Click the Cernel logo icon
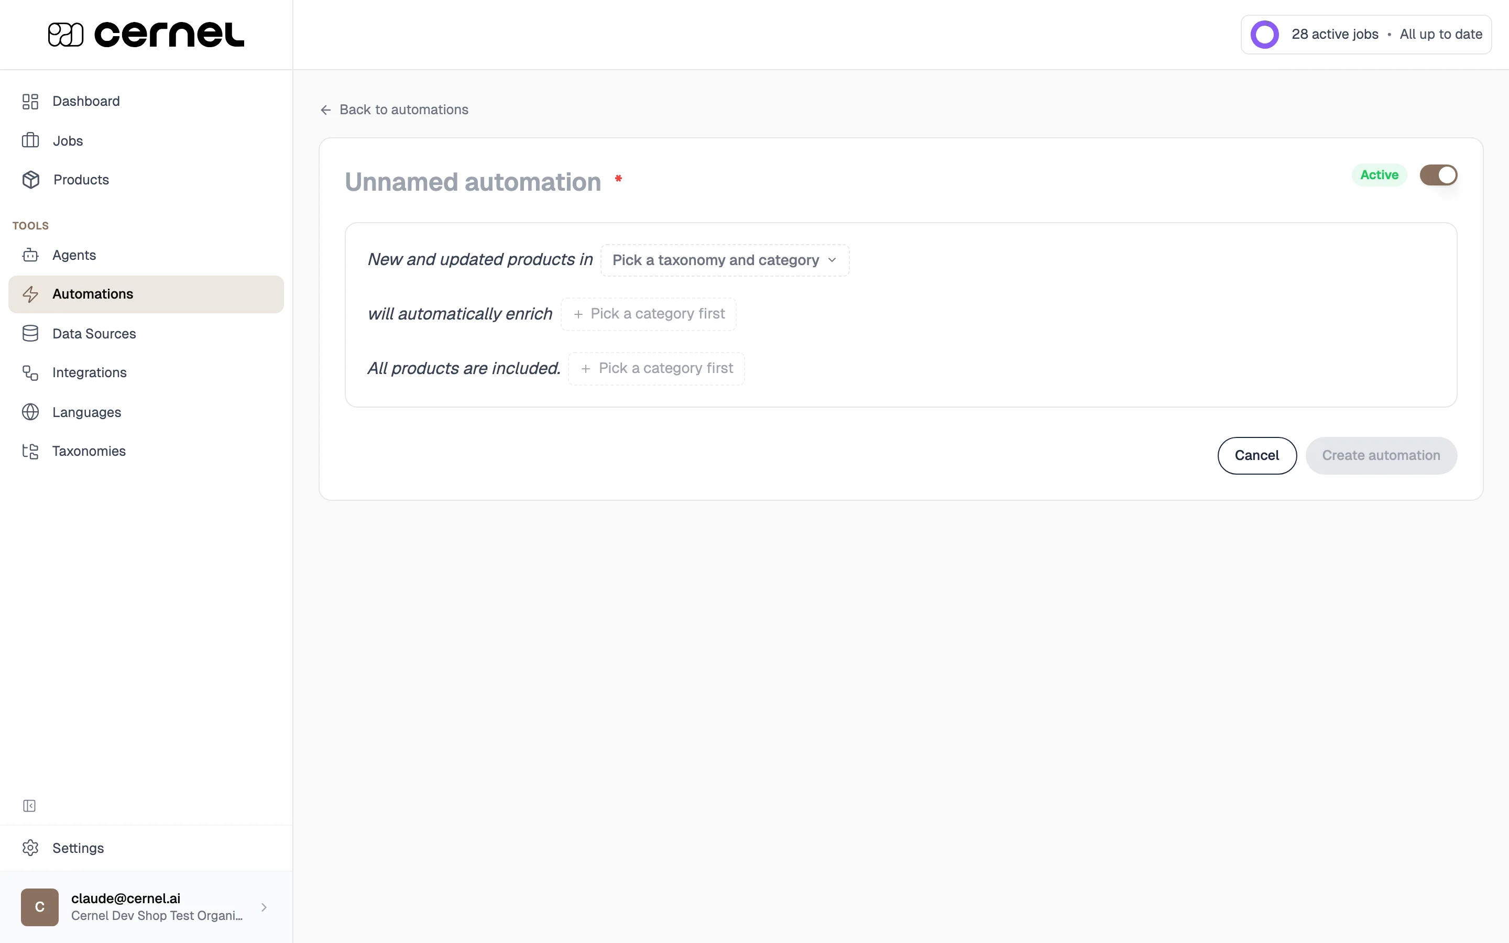Screen dimensions: 1509x943 [x=65, y=34]
